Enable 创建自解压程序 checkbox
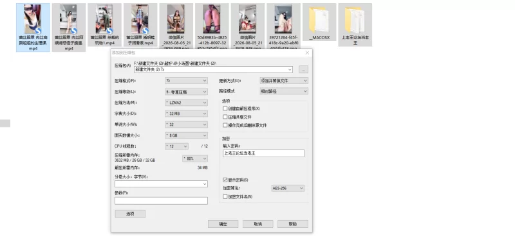The width and height of the screenshot is (515, 249). [225, 108]
